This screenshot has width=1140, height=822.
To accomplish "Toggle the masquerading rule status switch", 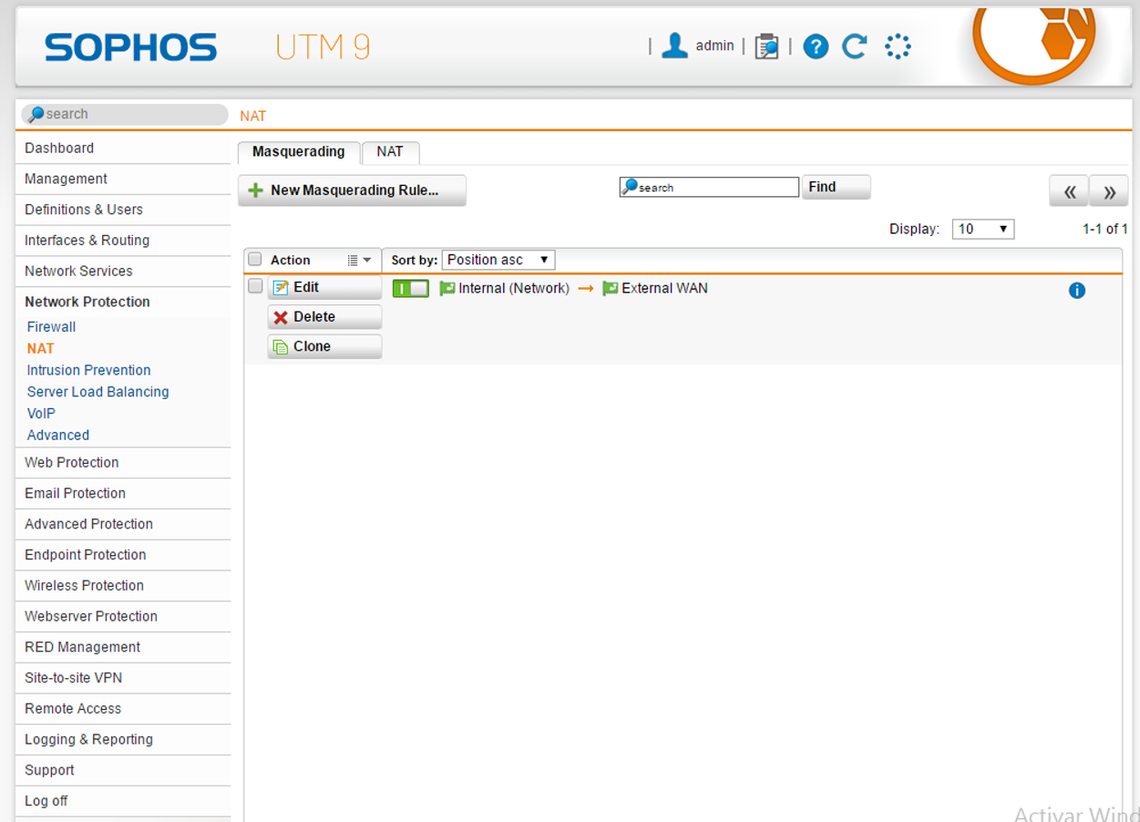I will tap(411, 289).
